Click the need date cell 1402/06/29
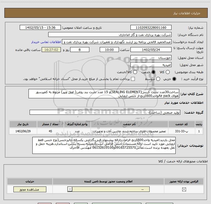 pos(23,131)
